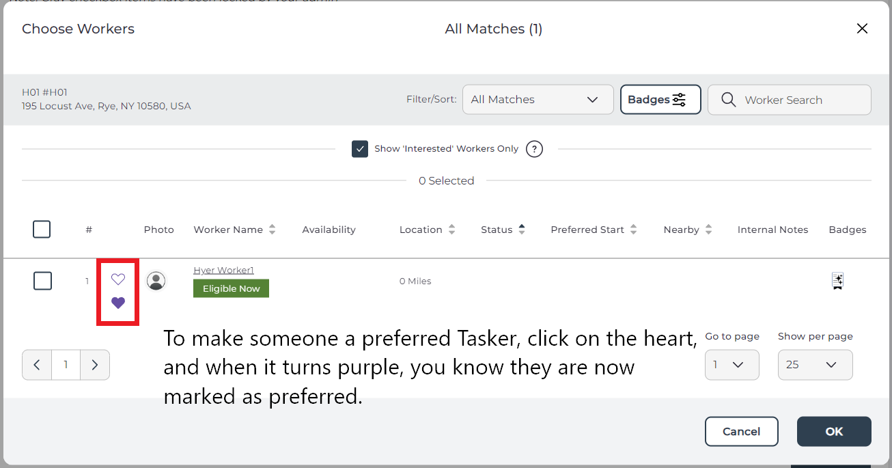Click the Worker Search input field

coord(790,100)
